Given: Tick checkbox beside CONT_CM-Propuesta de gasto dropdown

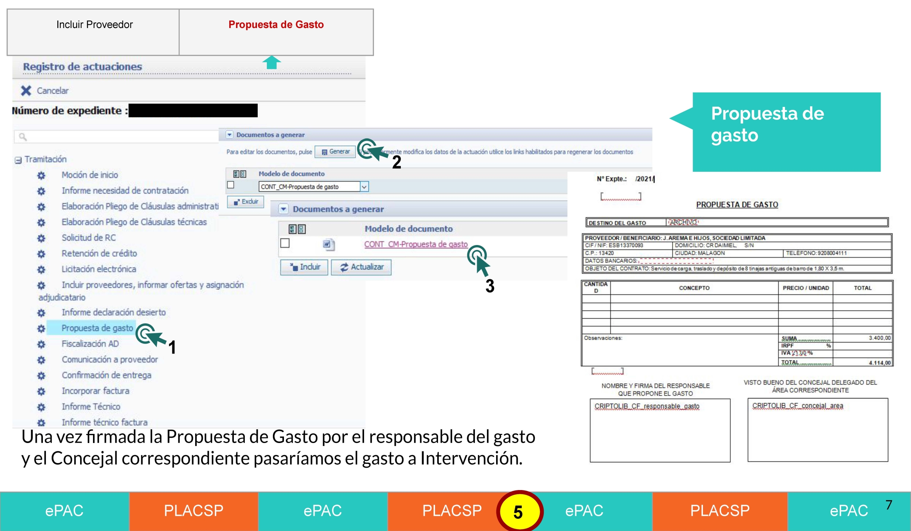Looking at the screenshot, I should [230, 185].
